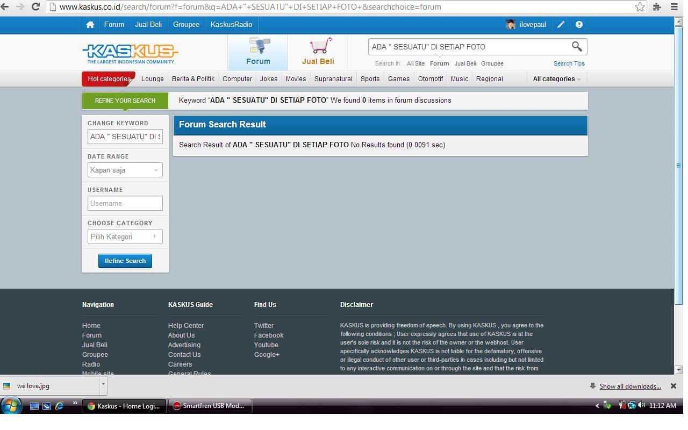Click the we love.jpg download file icon
This screenshot has height=430, width=688.
[x=6, y=386]
